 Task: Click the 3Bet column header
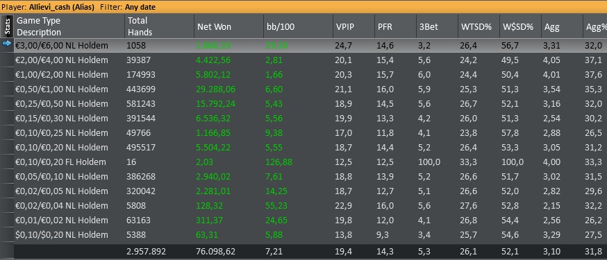[437, 26]
